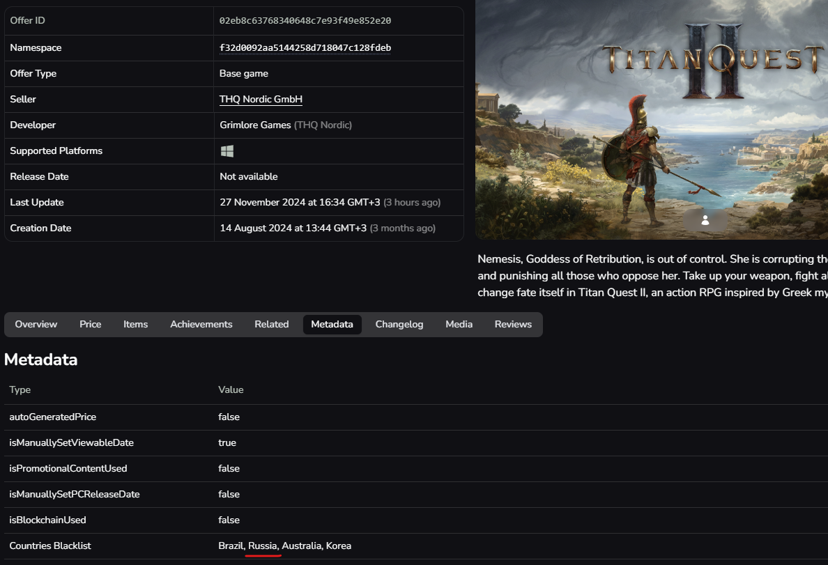
Task: Click the Seller row label
Action: (23, 99)
